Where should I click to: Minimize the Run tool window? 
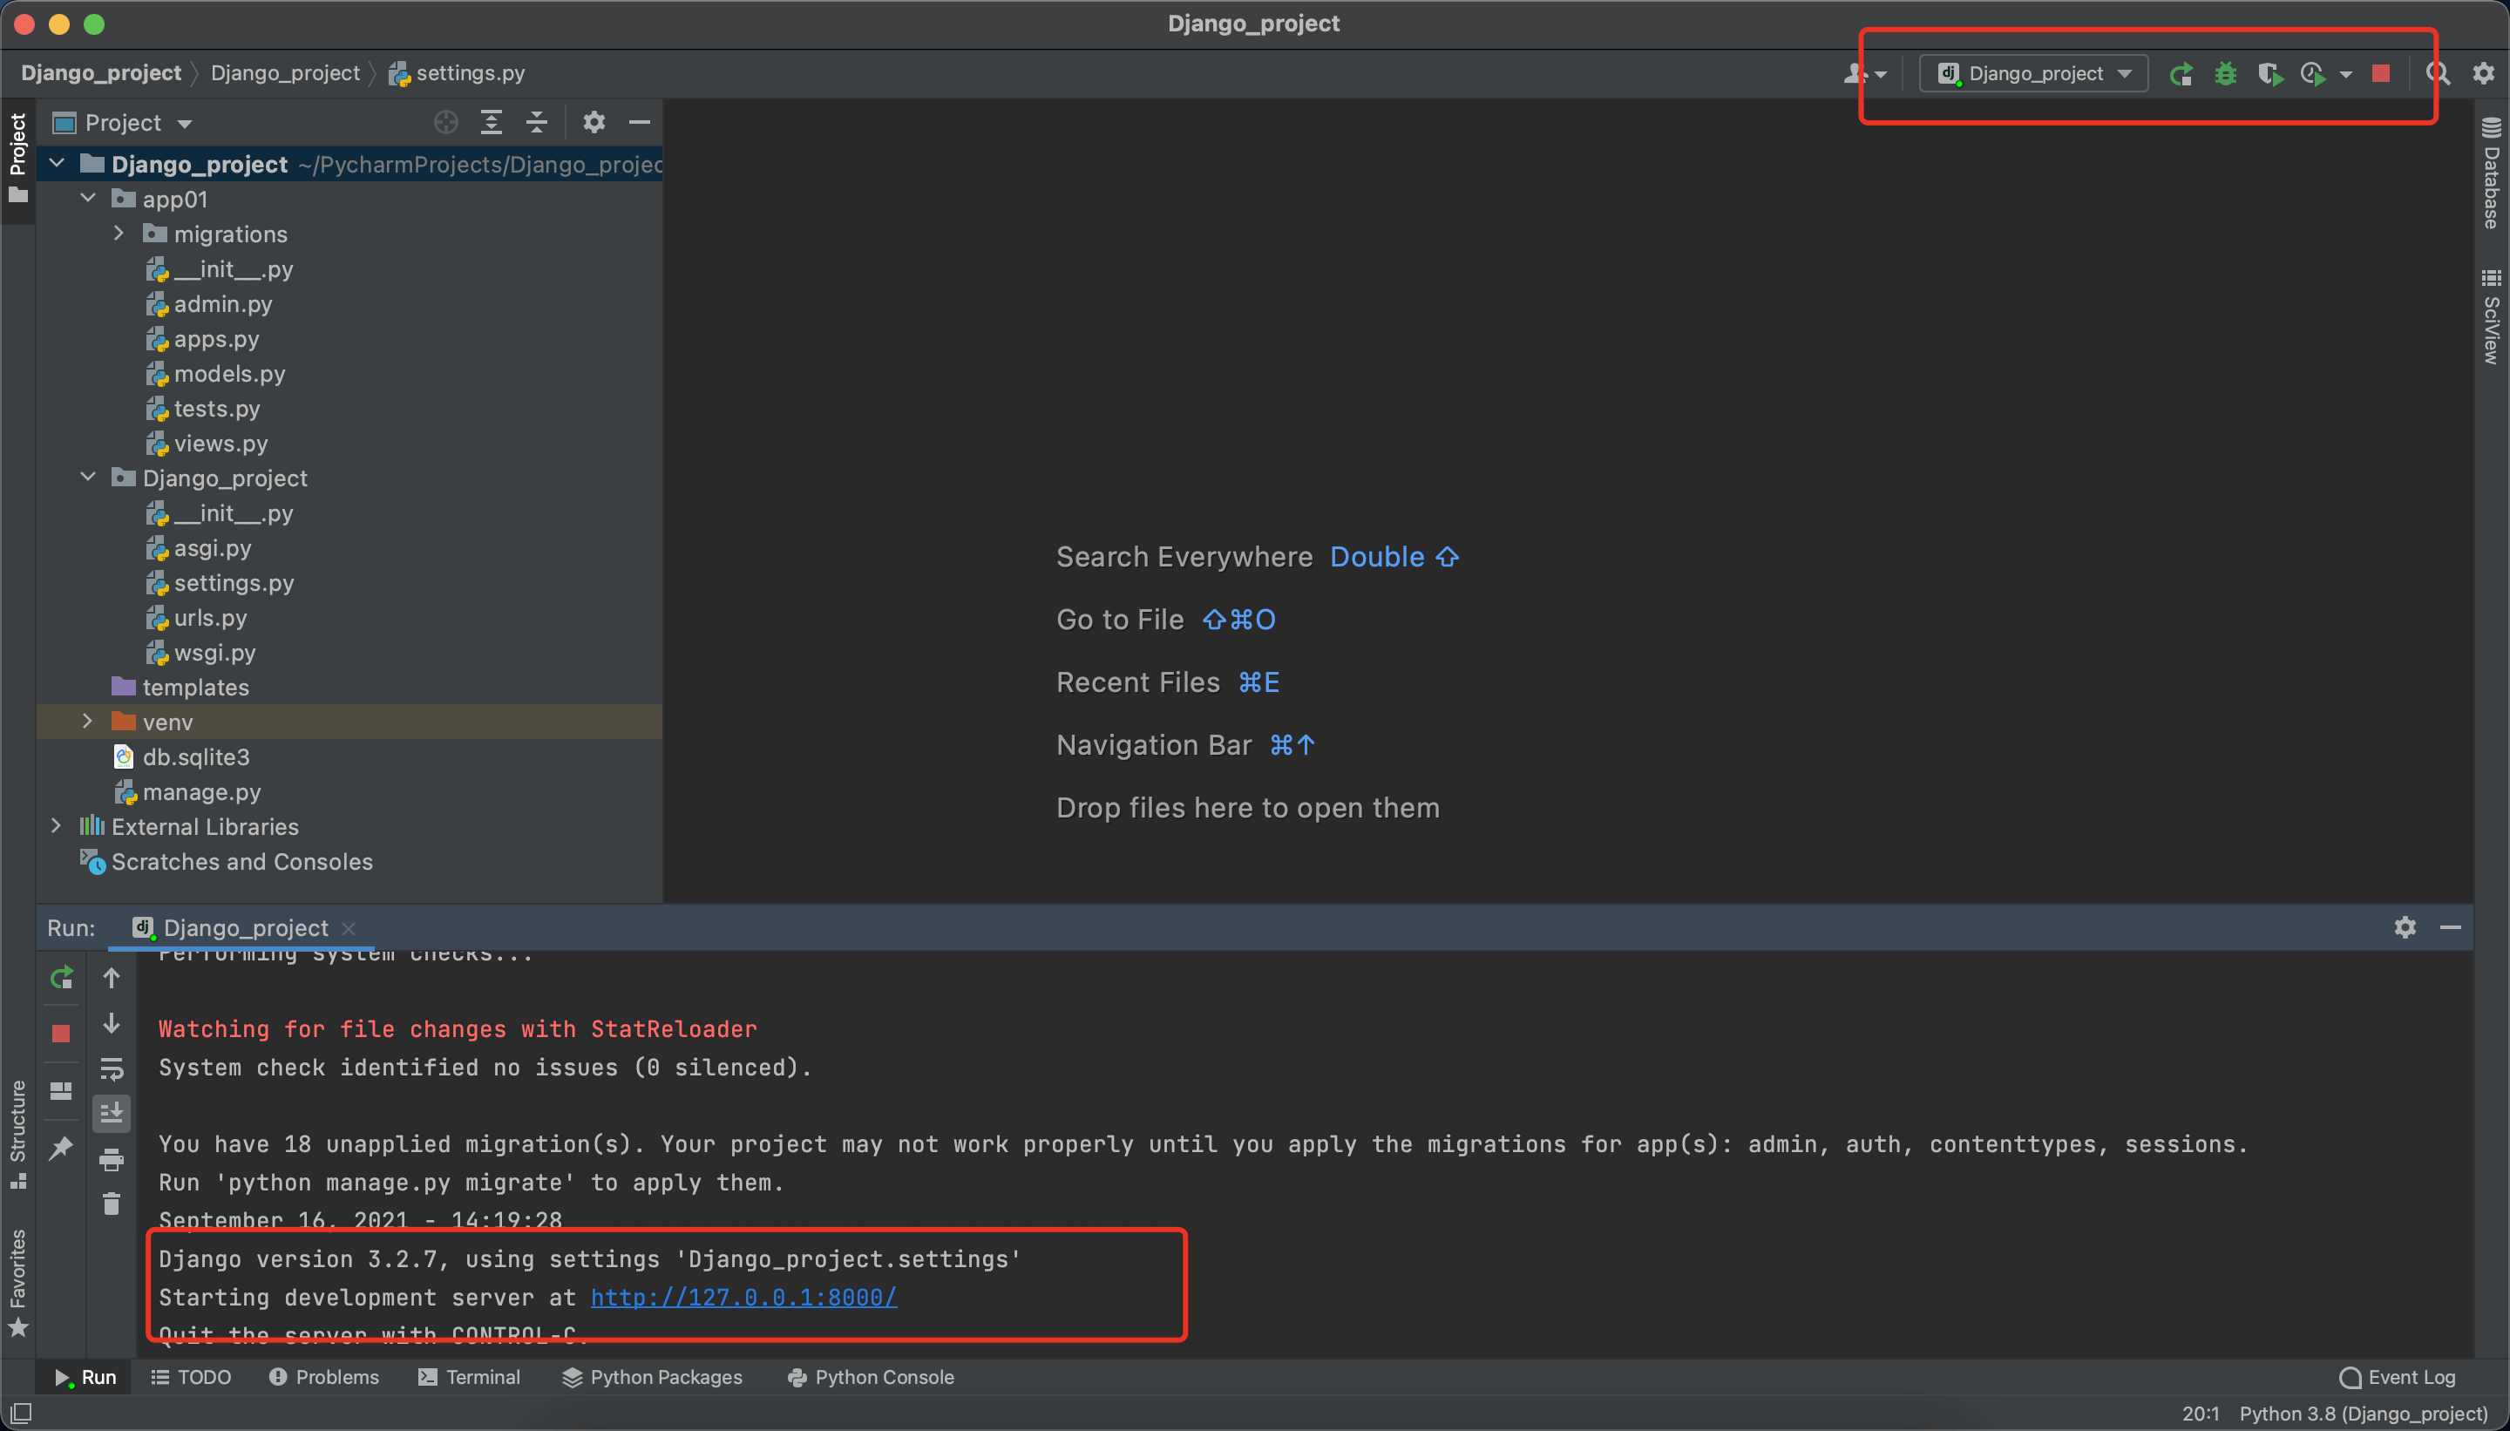point(2450,926)
